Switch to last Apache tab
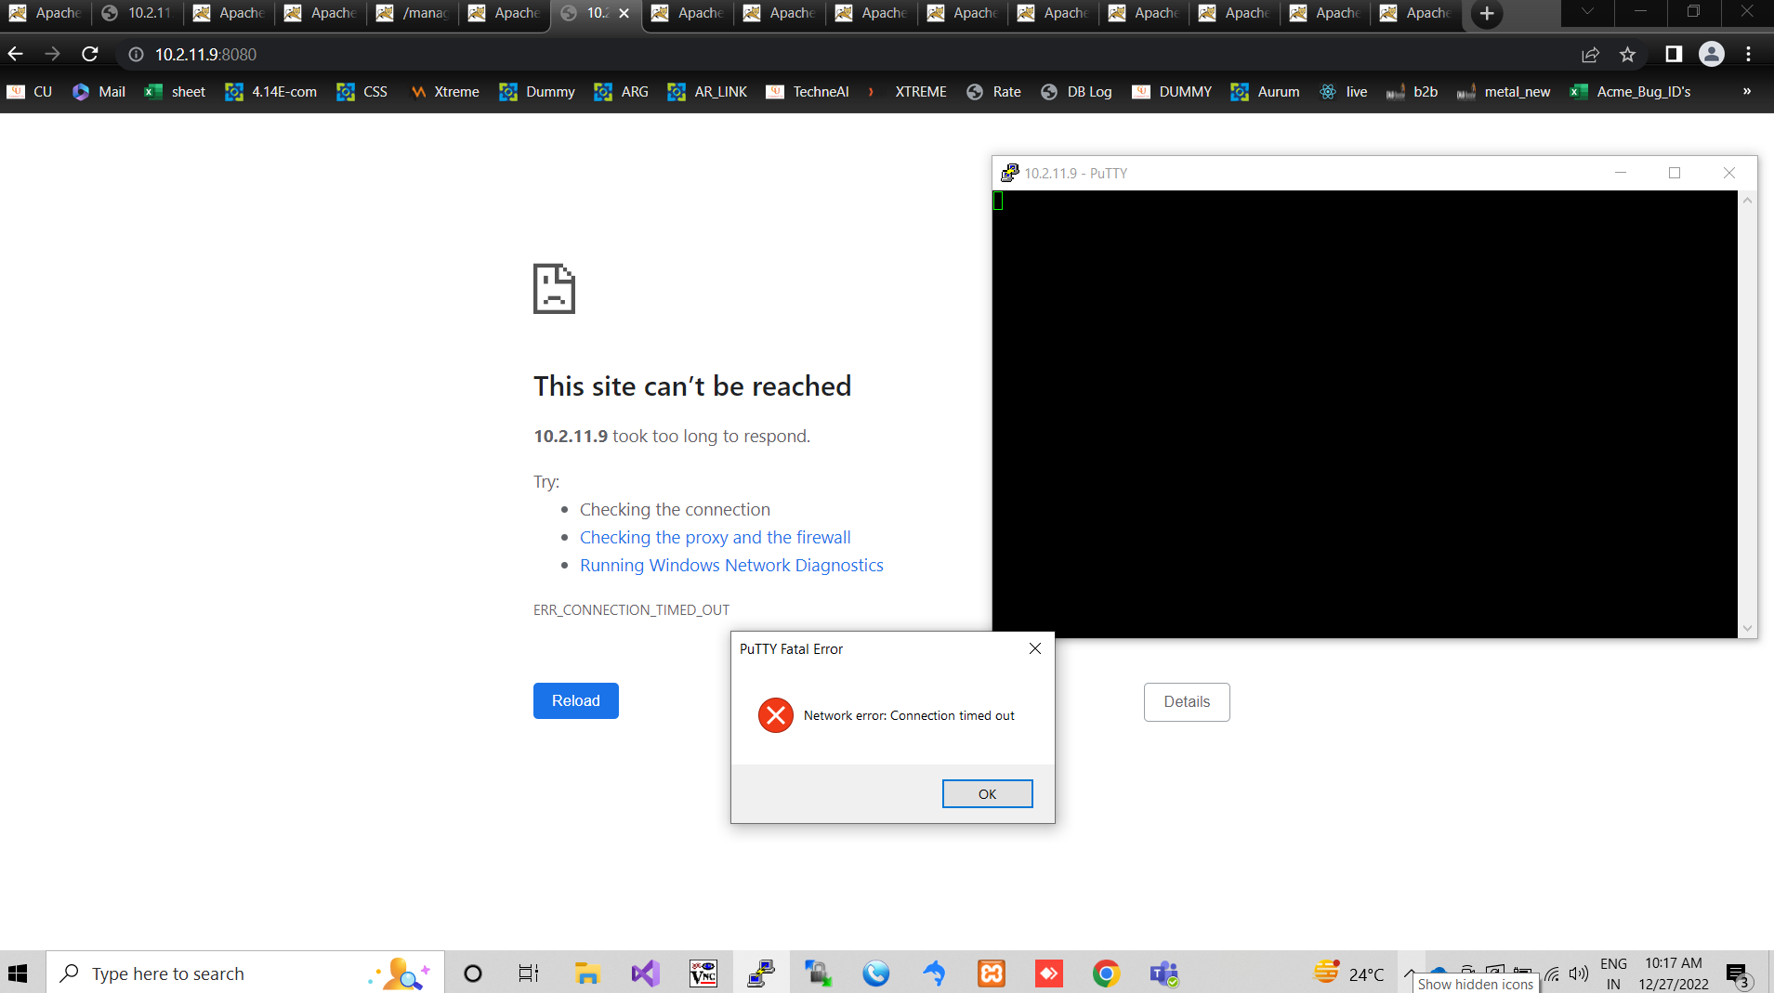The image size is (1774, 993). pyautogui.click(x=1416, y=13)
